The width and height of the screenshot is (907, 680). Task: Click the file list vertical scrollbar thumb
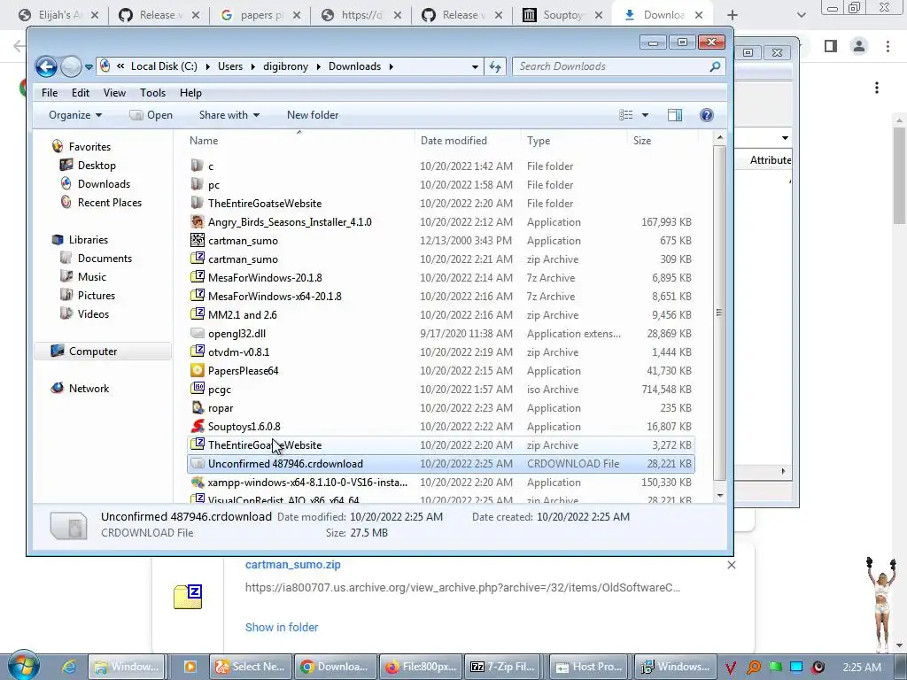coord(719,313)
